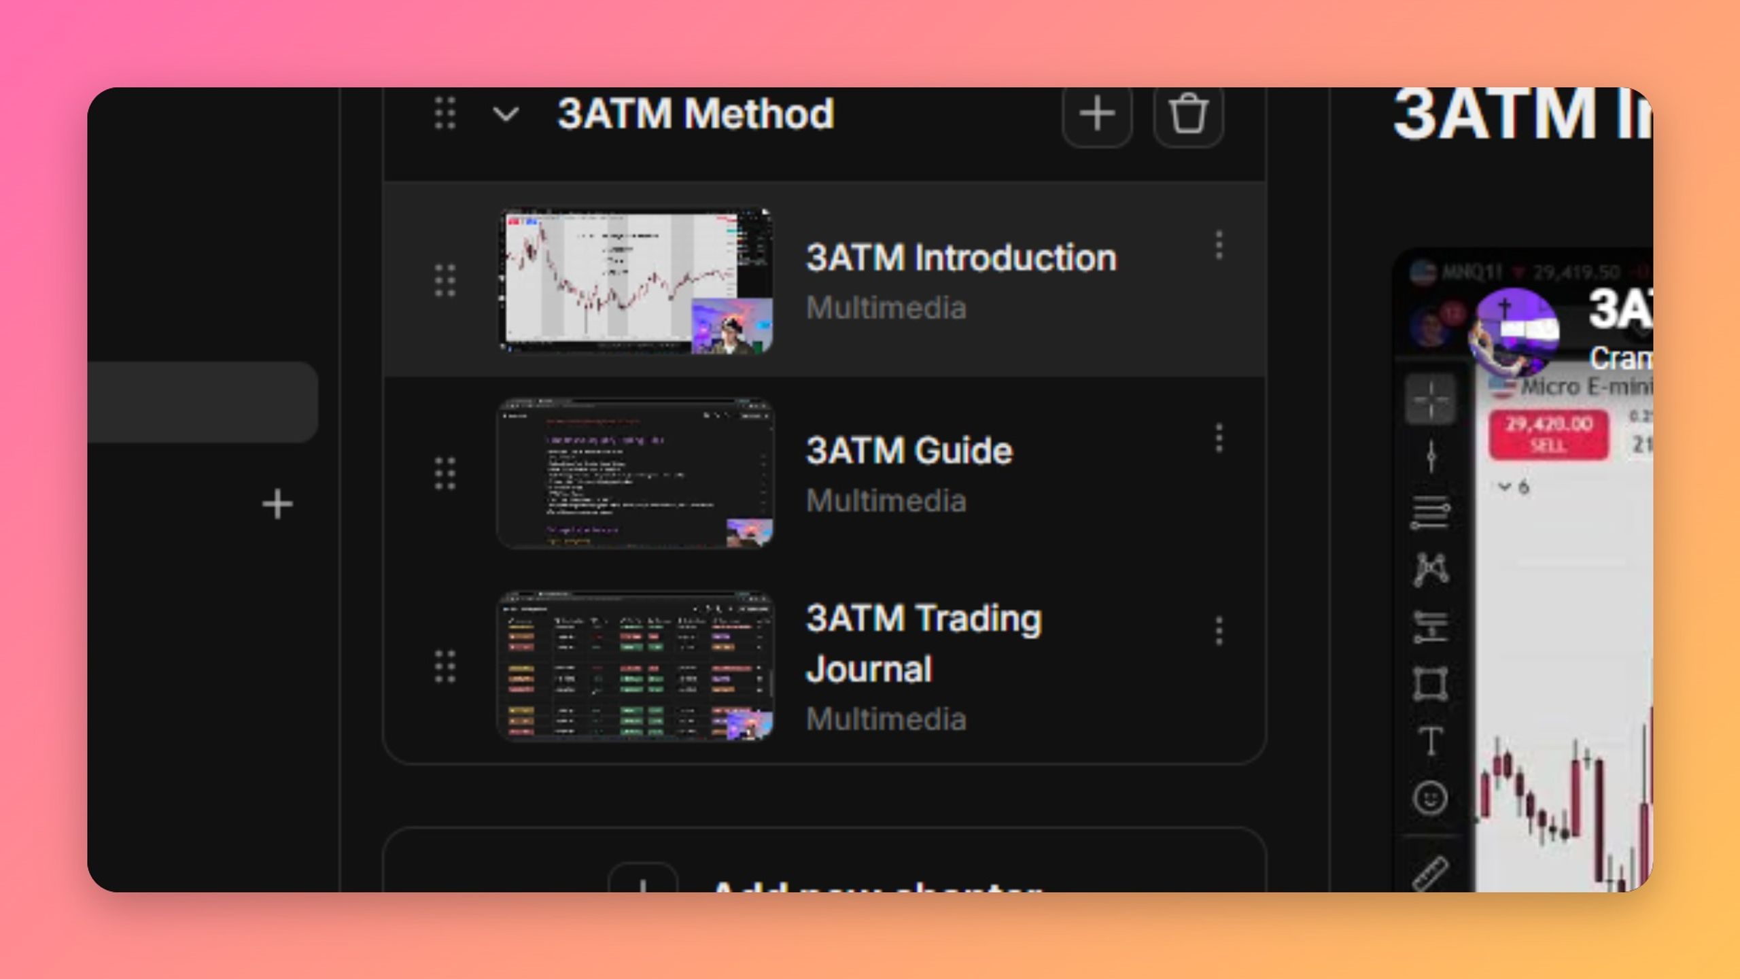Click the red 29,420.00 SELL button
This screenshot has width=1740, height=979.
1549,434
